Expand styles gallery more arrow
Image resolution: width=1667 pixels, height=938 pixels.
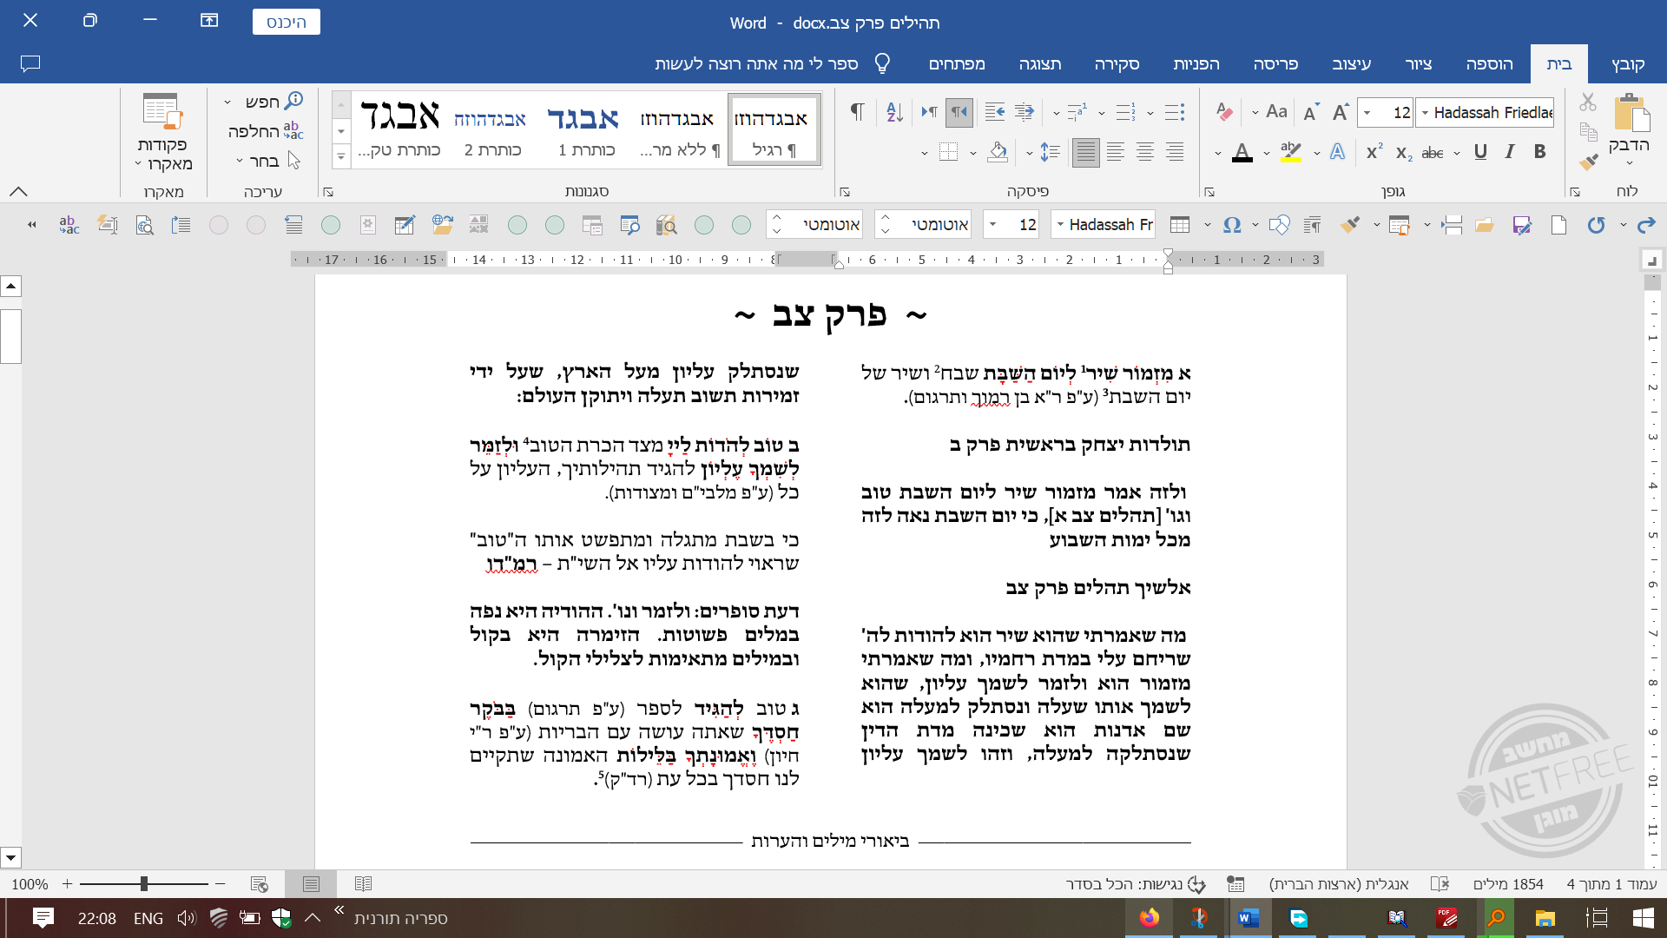[341, 157]
